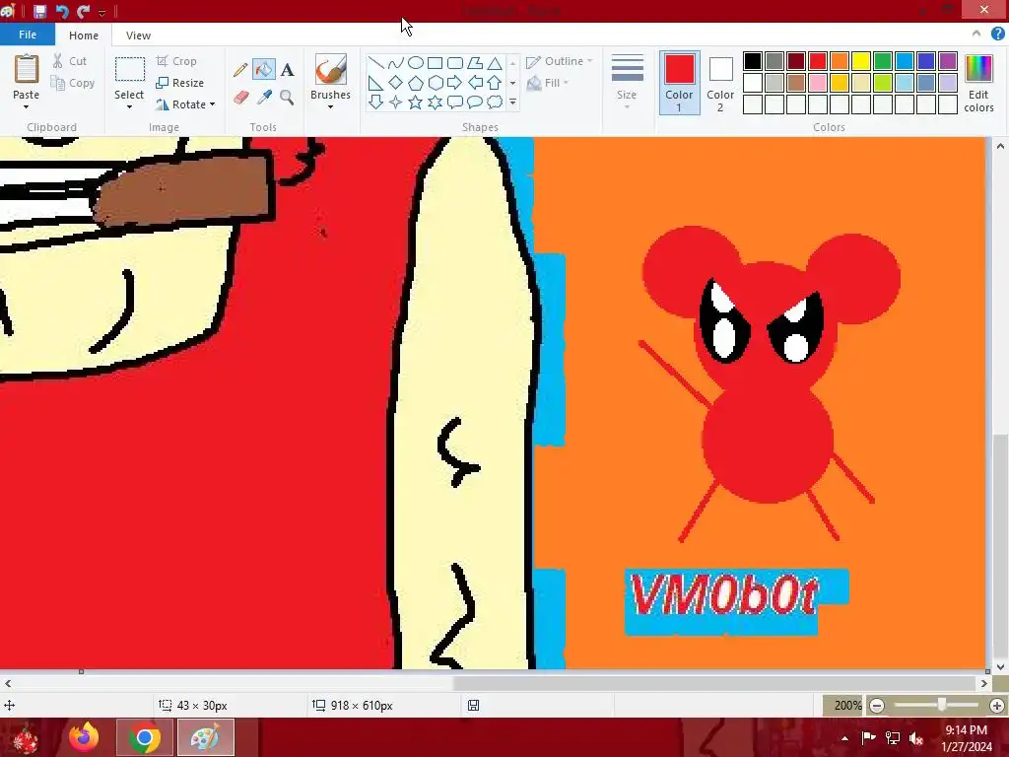Image resolution: width=1009 pixels, height=757 pixels.
Task: Open the Brushes dropdown arrow
Action: [x=330, y=107]
